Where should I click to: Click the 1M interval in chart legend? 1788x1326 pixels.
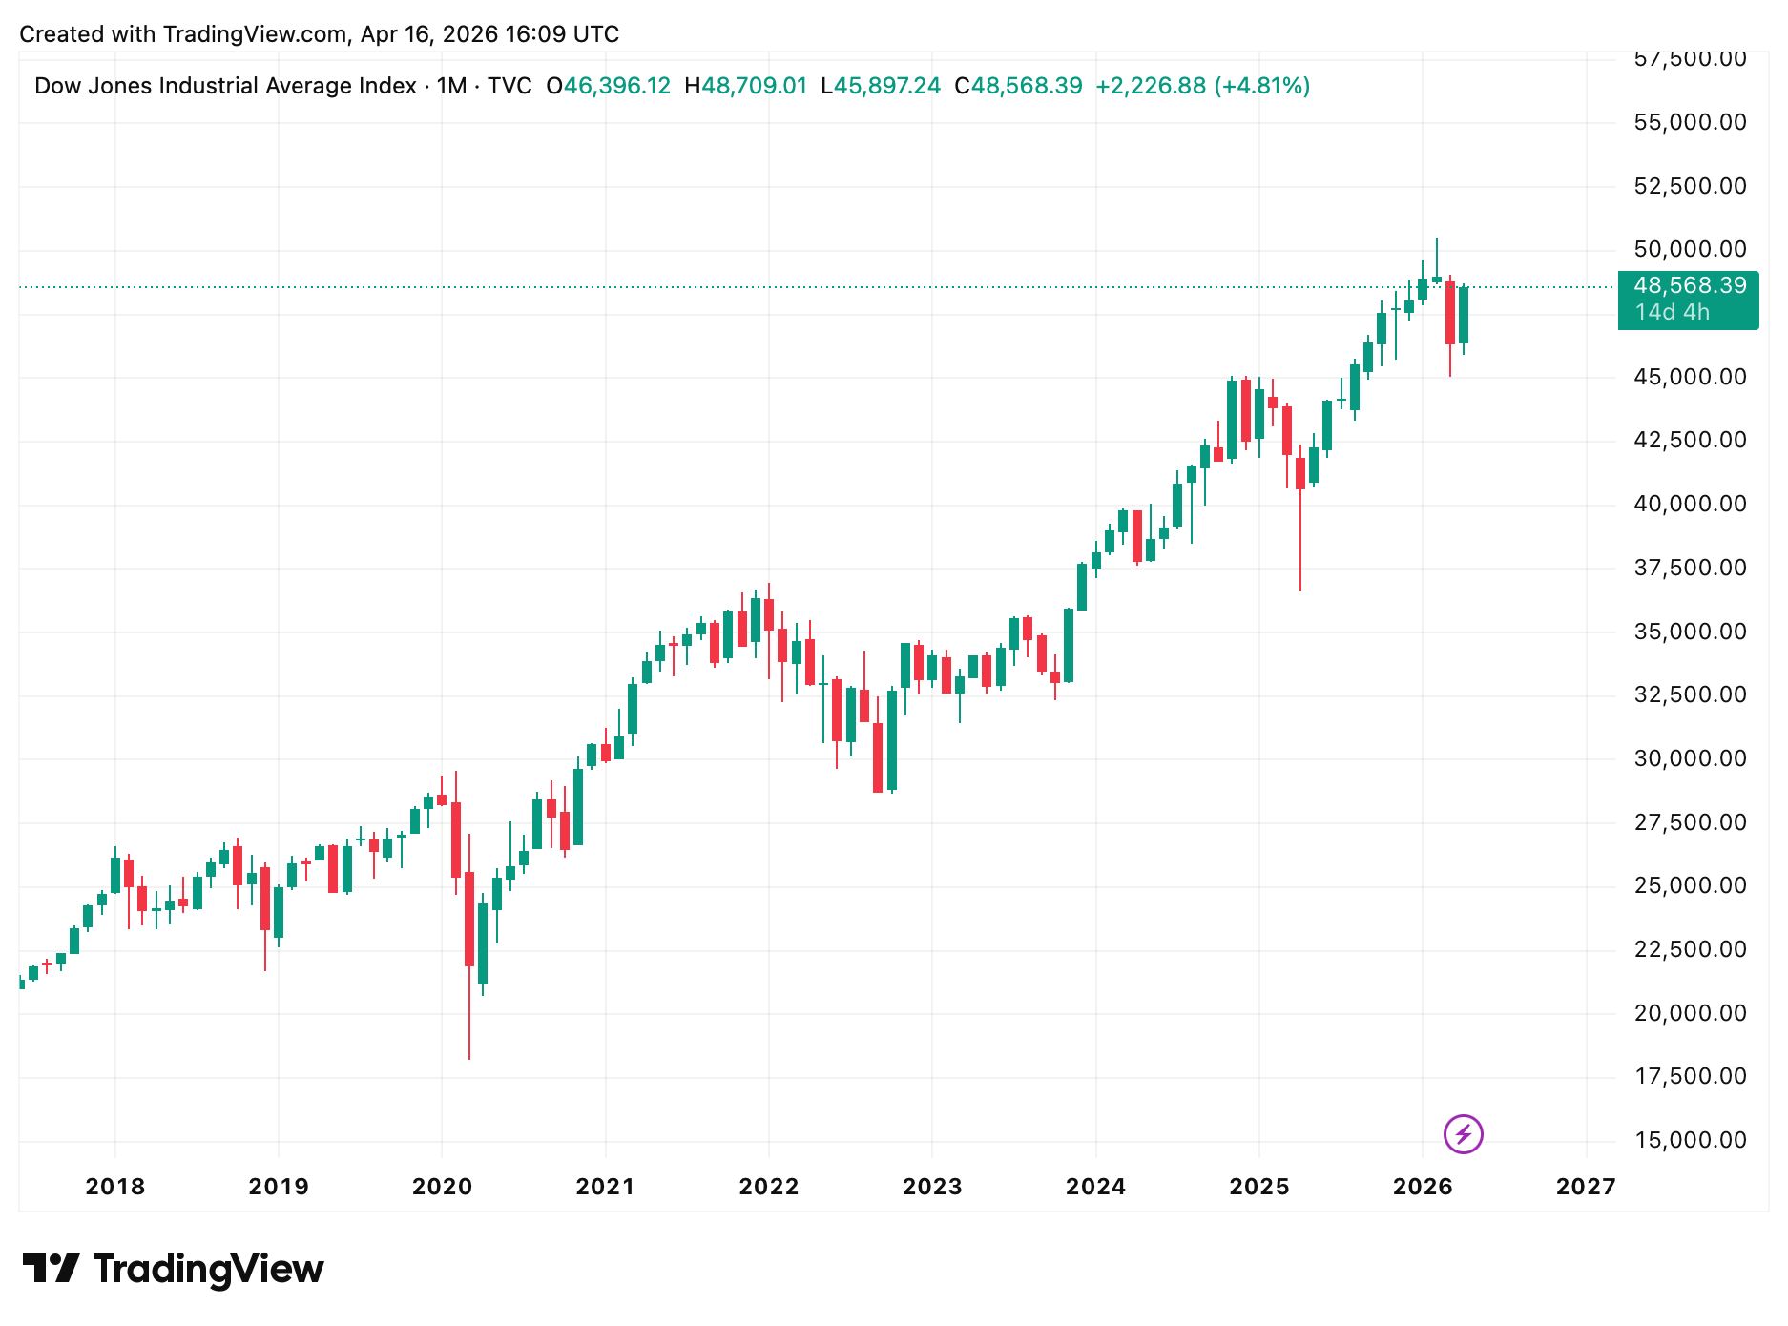click(451, 86)
